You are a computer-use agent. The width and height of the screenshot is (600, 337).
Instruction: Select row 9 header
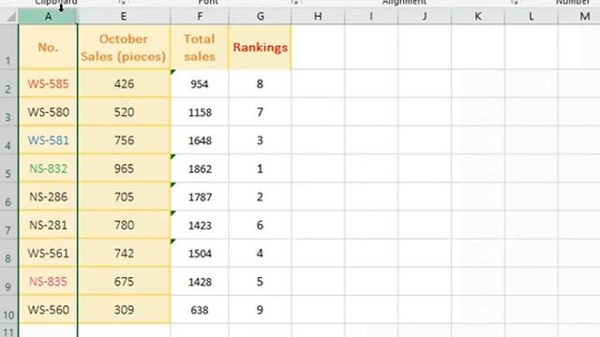[x=8, y=282]
